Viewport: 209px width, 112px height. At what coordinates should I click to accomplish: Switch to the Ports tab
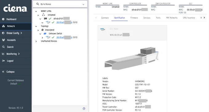click(158, 18)
